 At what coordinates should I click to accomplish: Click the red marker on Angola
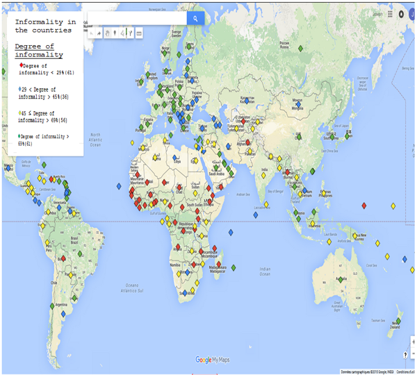[x=178, y=247]
